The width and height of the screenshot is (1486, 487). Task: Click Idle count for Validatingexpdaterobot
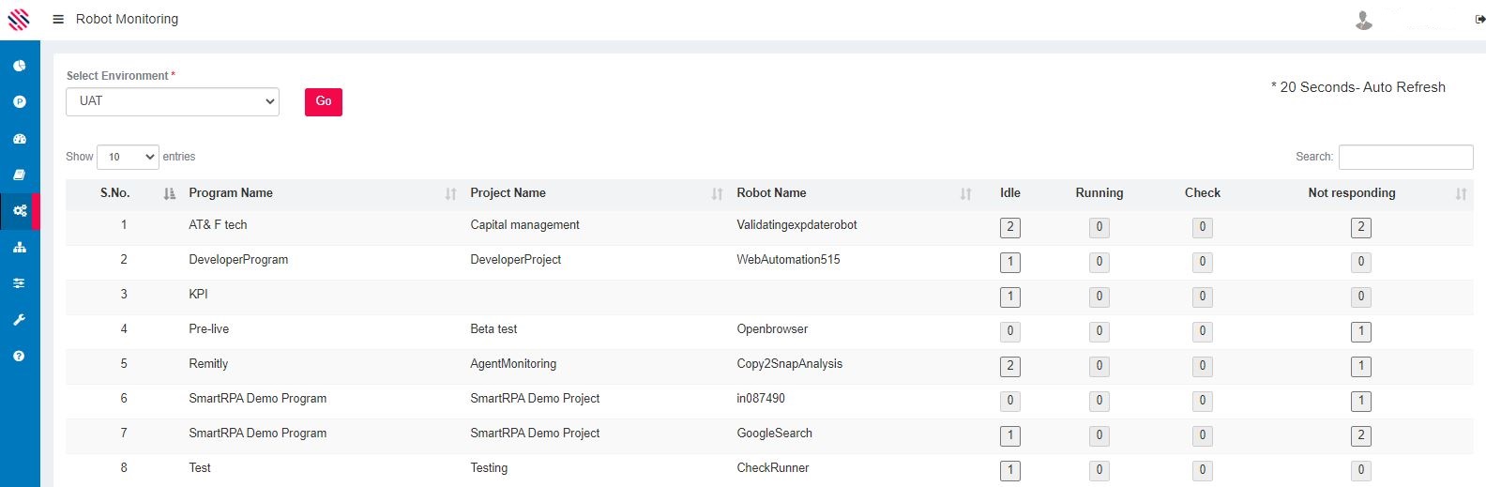[x=1010, y=227]
